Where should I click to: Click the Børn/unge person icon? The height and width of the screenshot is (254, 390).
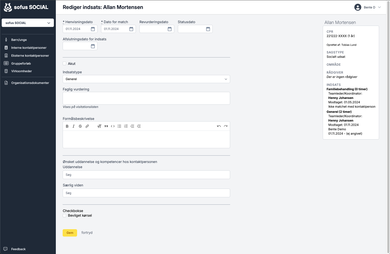6,40
